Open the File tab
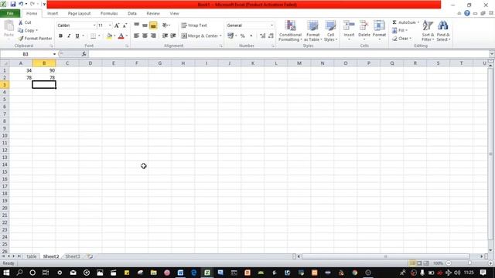Screen dimensions: 495x278 [10, 14]
